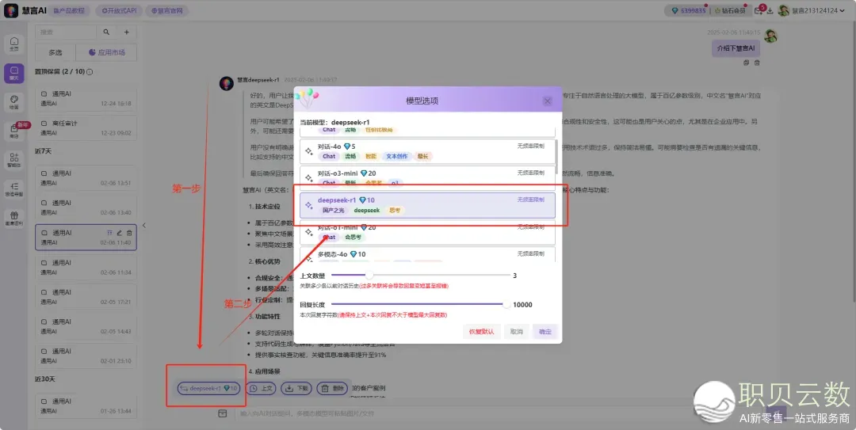Image resolution: width=856 pixels, height=430 pixels.
Task: Select the deepseek-r1 model
Action: (427, 205)
